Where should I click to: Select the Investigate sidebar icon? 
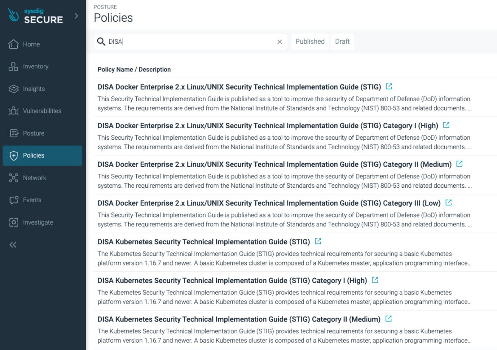[14, 222]
